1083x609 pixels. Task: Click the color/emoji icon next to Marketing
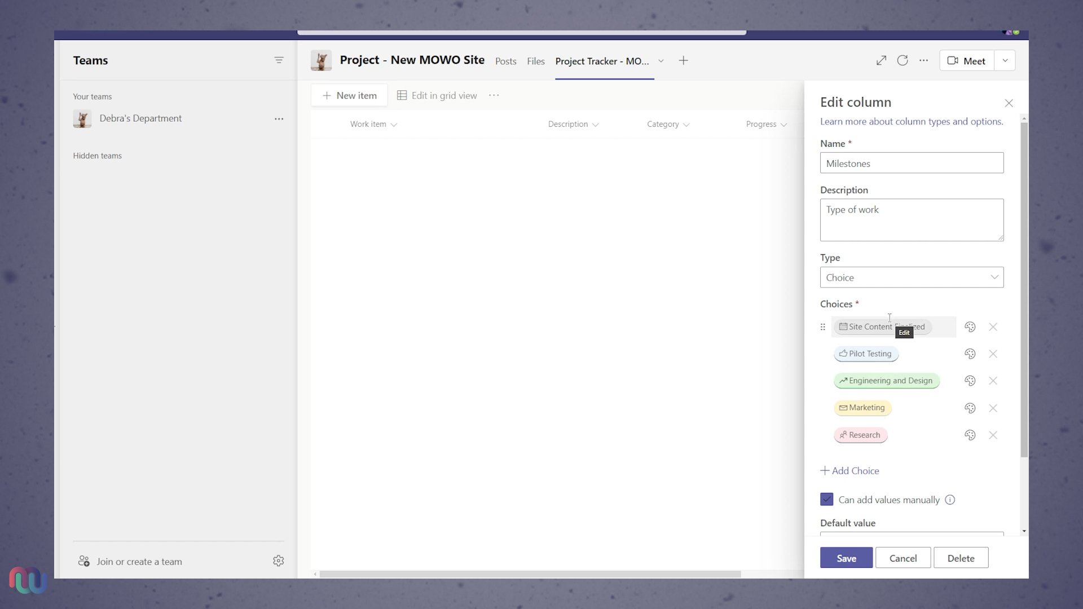click(970, 407)
